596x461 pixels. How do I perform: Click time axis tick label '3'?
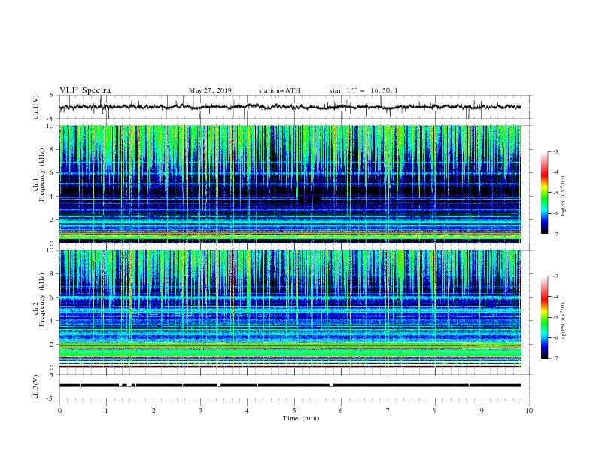pos(200,411)
